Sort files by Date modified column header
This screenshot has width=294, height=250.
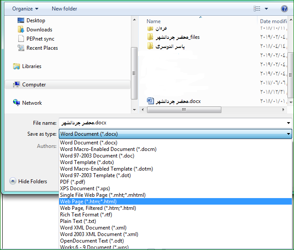(x=274, y=21)
